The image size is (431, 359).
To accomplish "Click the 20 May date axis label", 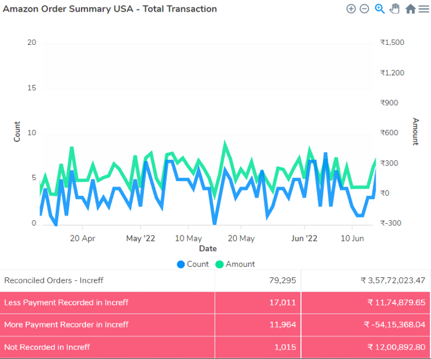I will [241, 238].
